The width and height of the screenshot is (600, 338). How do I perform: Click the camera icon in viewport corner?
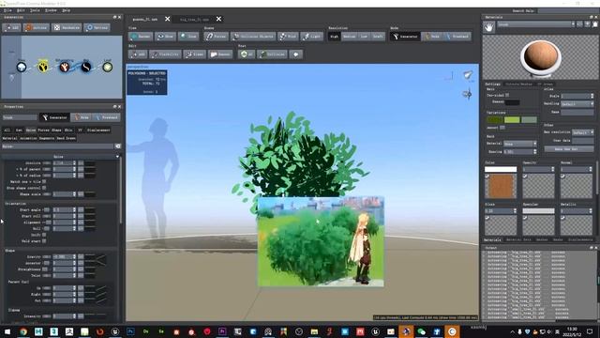[x=468, y=75]
